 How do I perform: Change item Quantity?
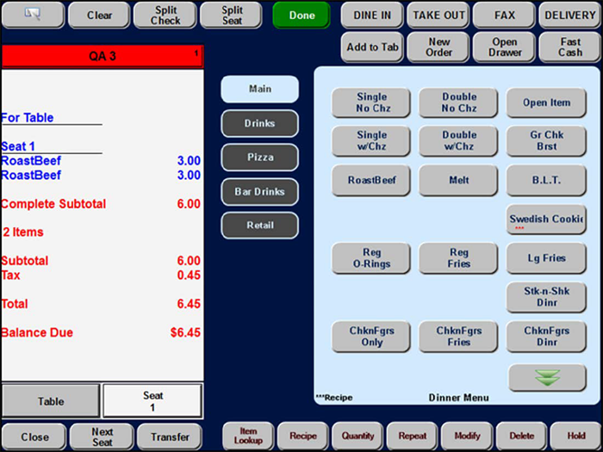357,437
